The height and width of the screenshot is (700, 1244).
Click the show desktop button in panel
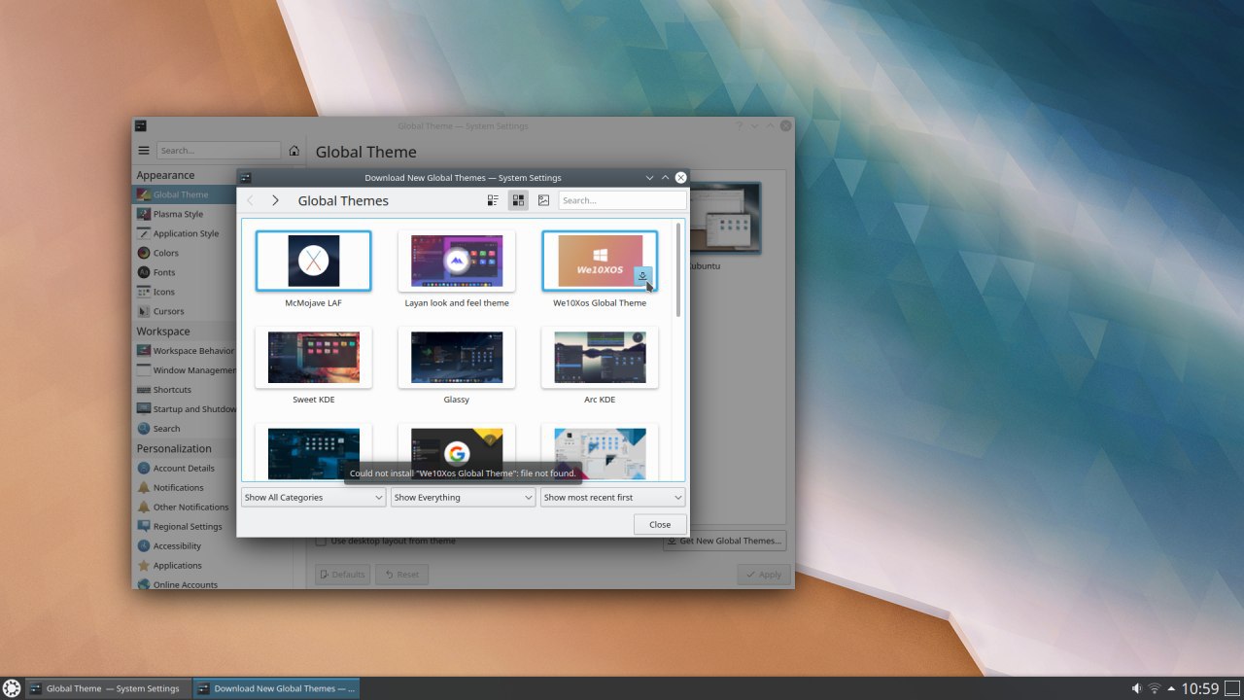[1232, 688]
